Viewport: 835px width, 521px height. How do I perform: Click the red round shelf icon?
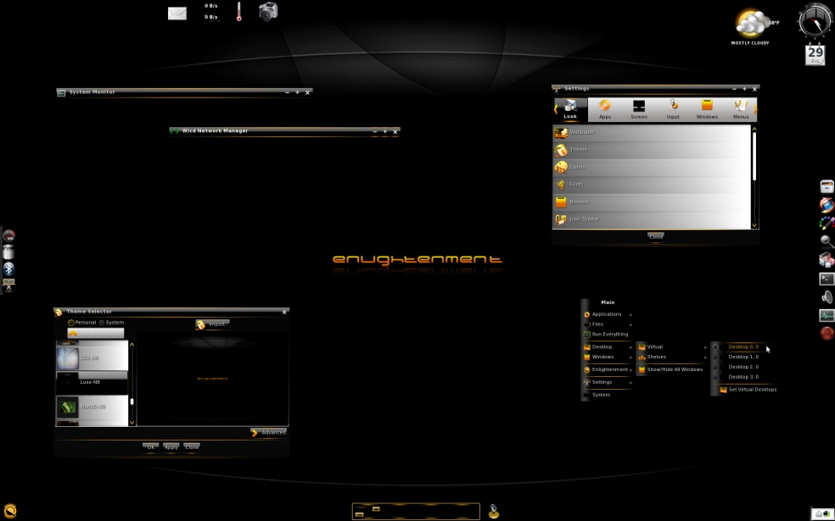click(827, 333)
